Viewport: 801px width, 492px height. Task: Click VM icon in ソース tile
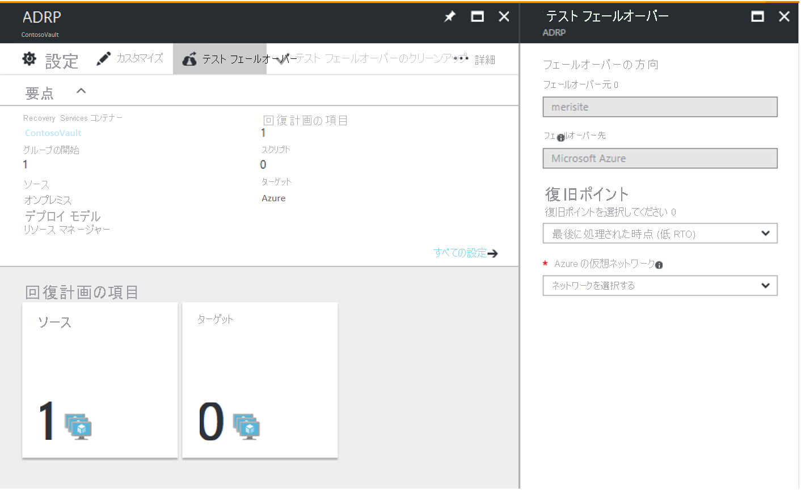[x=78, y=426]
